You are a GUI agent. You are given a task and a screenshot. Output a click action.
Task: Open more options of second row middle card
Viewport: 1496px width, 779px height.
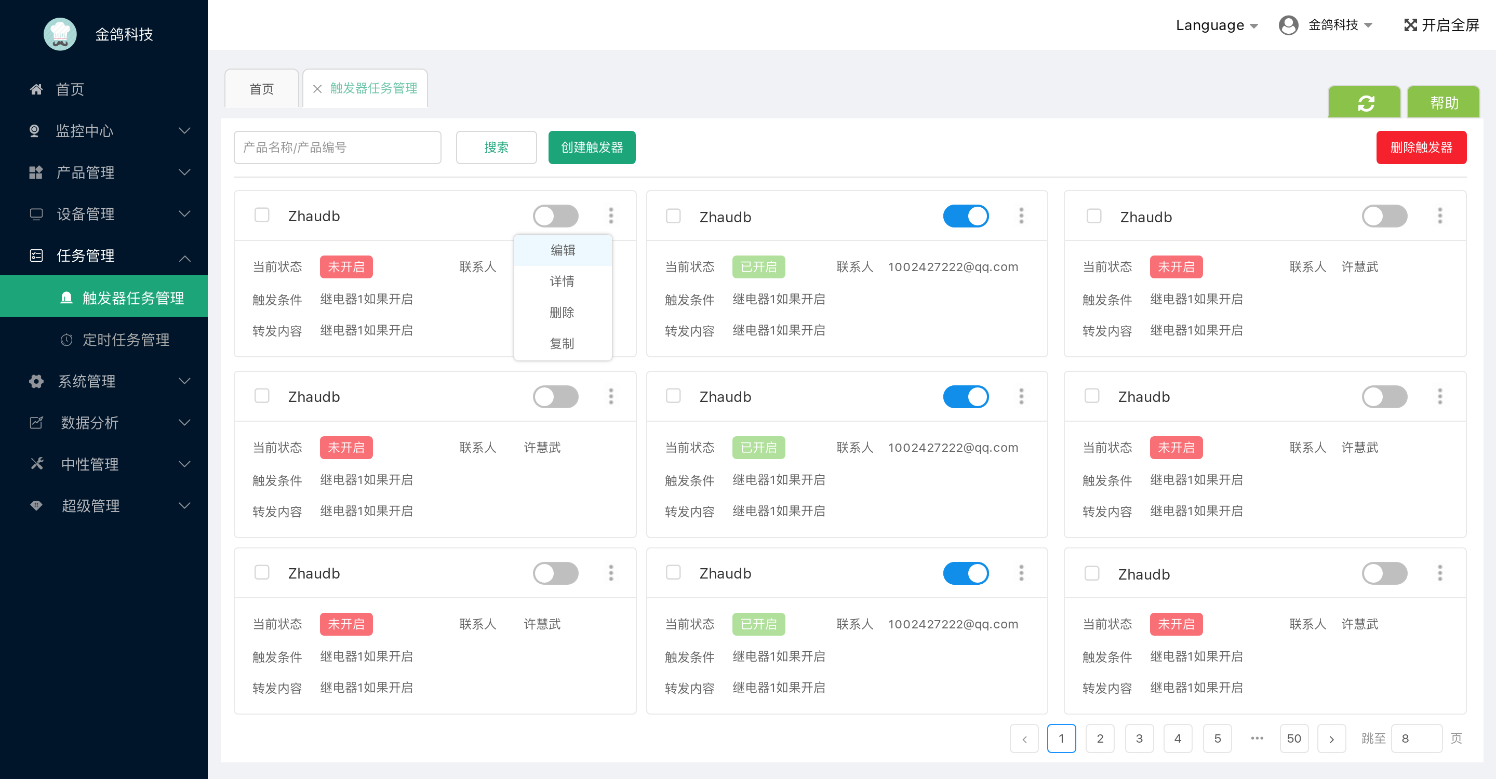tap(1022, 396)
